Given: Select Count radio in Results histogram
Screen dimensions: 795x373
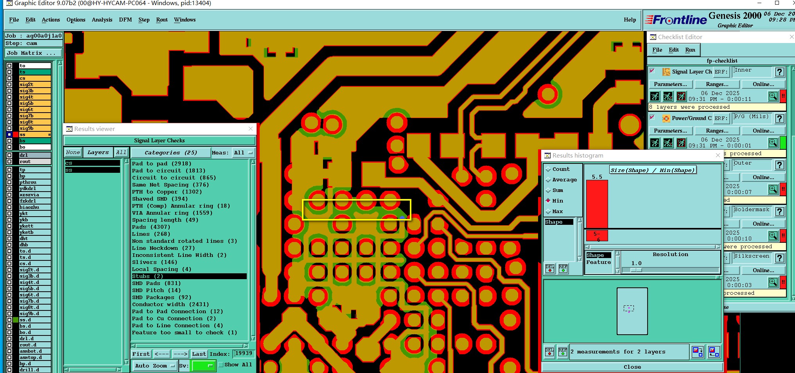Looking at the screenshot, I should click(x=548, y=169).
